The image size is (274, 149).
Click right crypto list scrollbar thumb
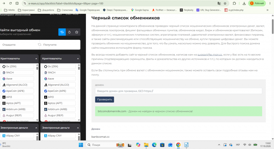pyautogui.click(x=79, y=68)
